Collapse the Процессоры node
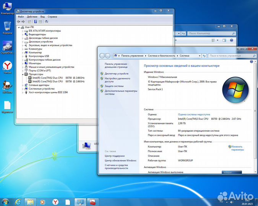 tap(23, 74)
